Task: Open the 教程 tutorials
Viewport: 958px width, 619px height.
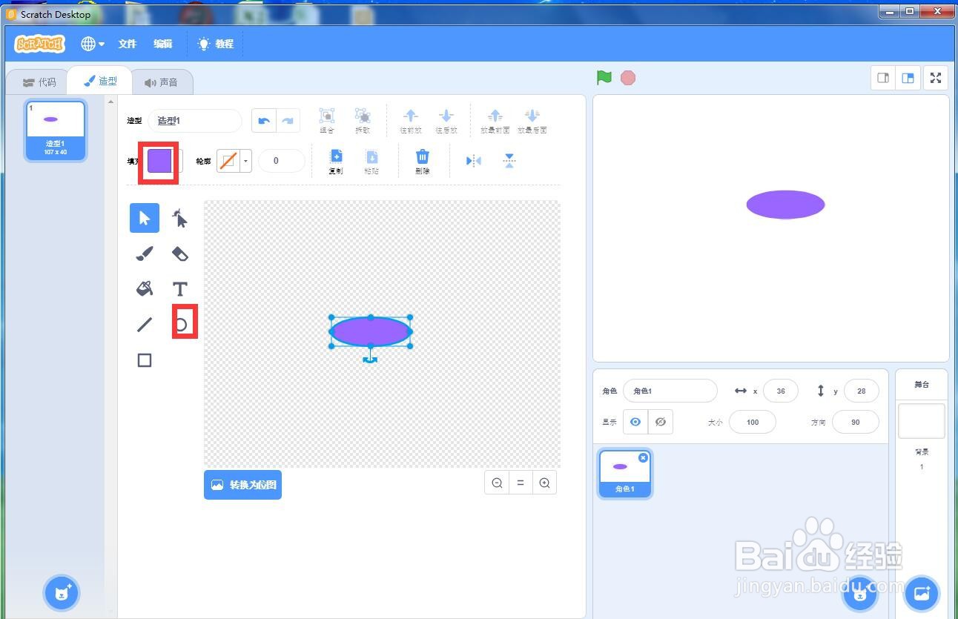Action: [x=216, y=44]
